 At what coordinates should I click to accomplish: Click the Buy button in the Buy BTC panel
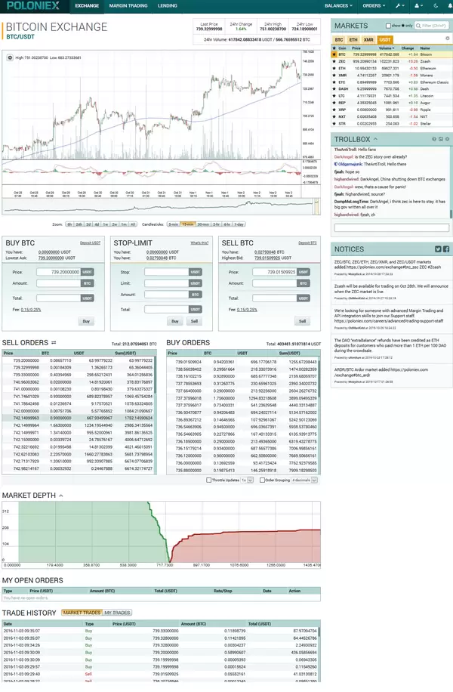point(86,321)
